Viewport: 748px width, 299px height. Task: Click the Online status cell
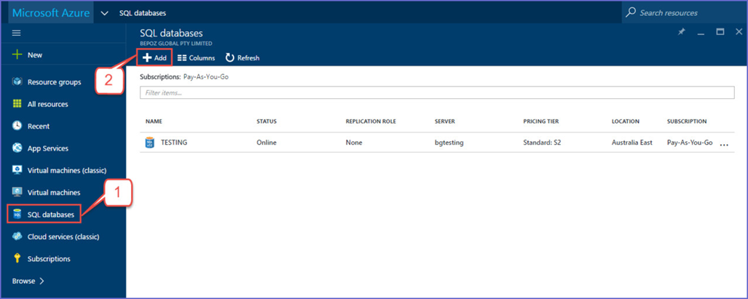coord(266,143)
